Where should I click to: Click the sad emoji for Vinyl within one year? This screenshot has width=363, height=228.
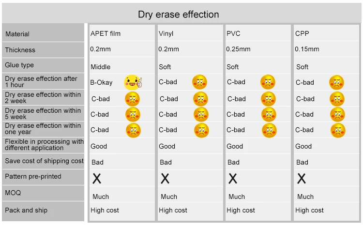click(x=201, y=130)
